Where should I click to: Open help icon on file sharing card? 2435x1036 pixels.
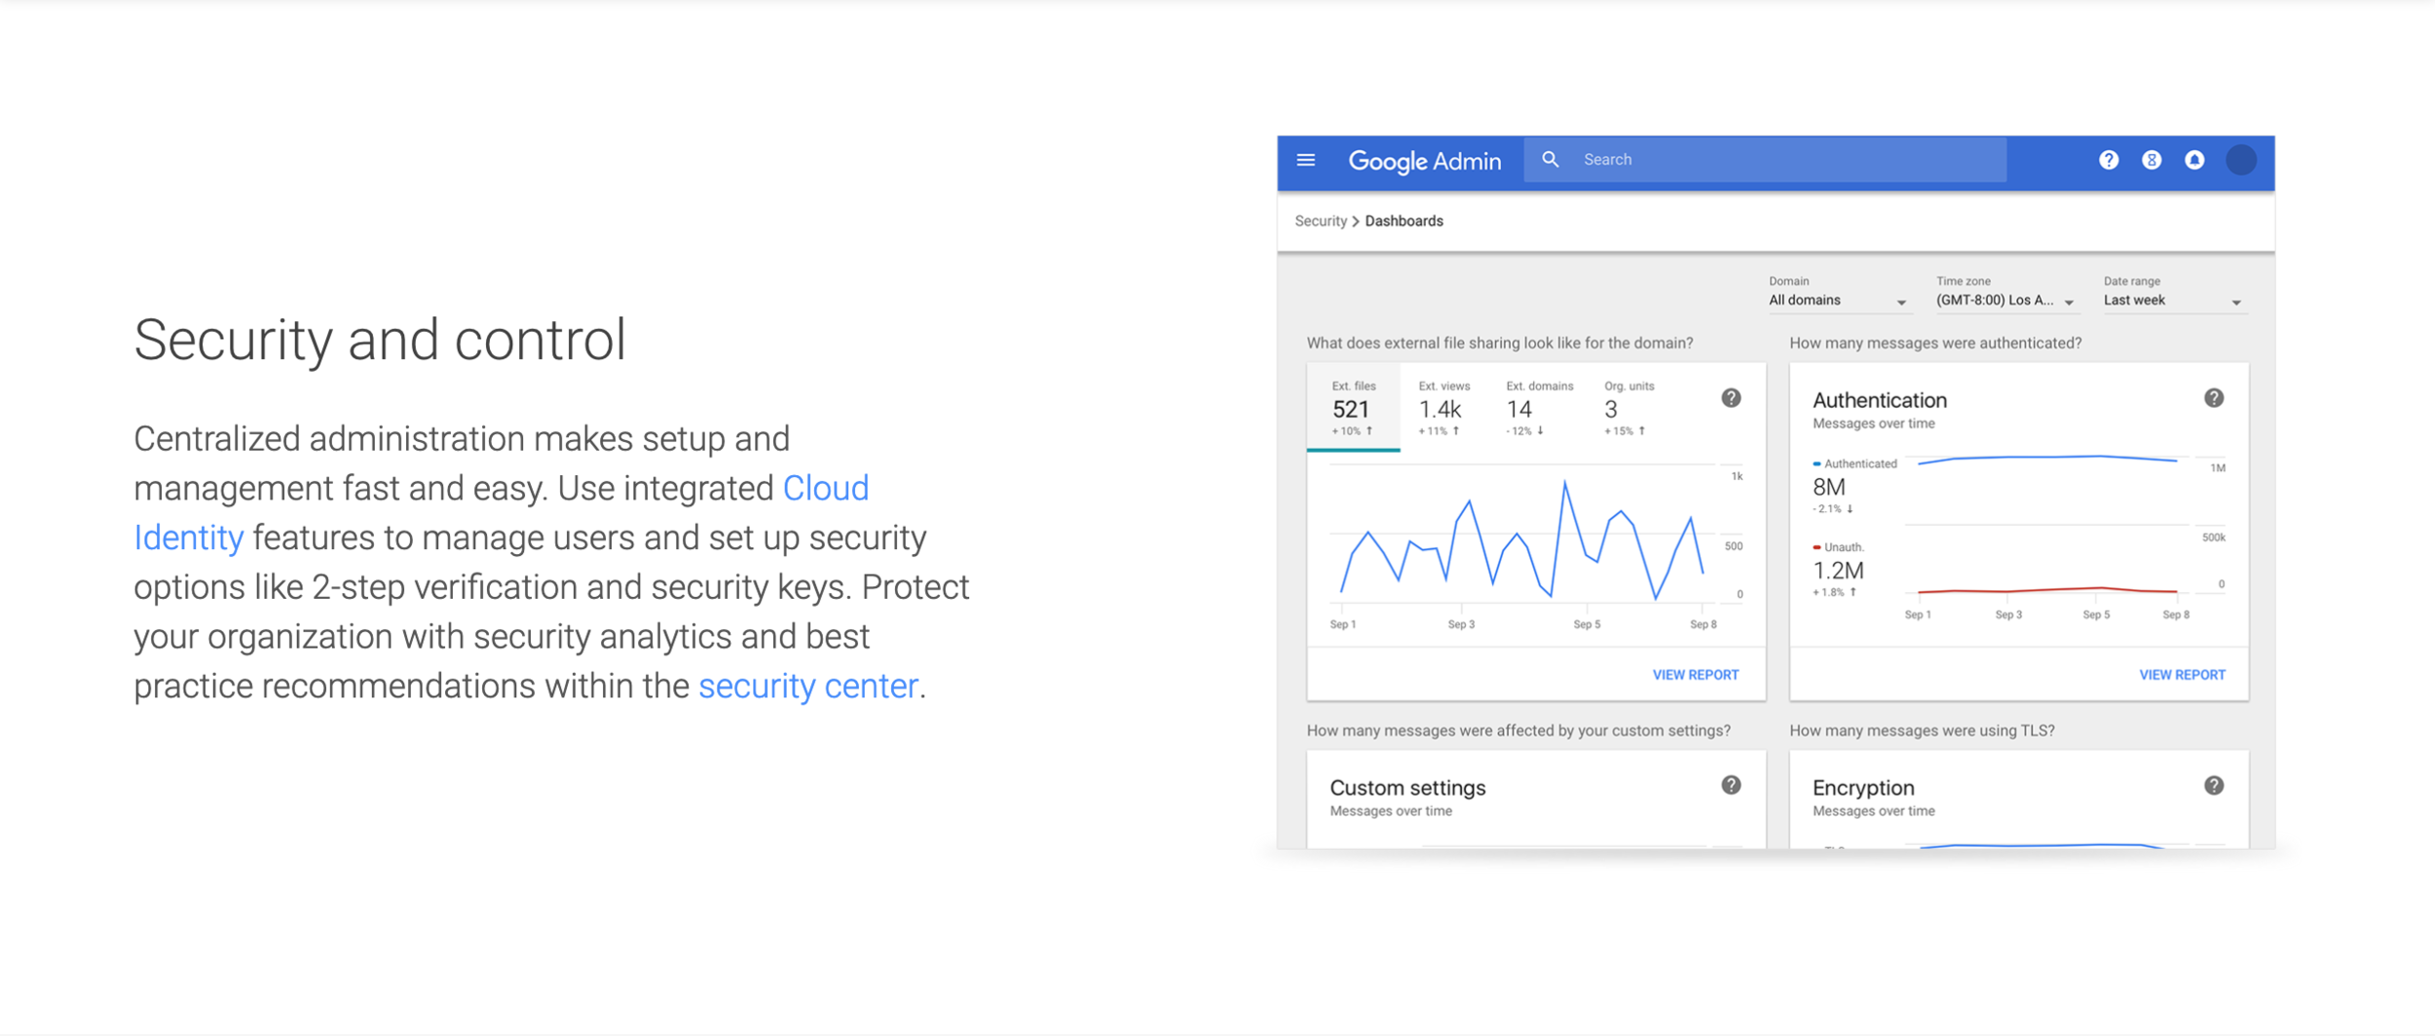tap(1731, 398)
